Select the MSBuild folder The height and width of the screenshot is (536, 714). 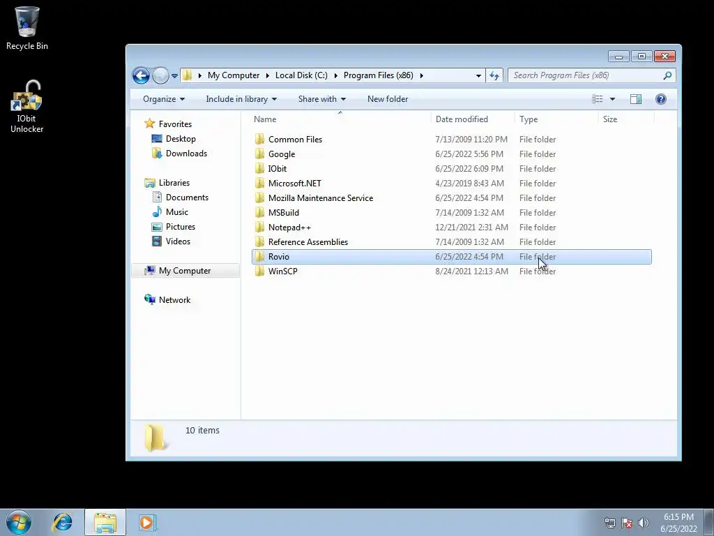(451, 212)
